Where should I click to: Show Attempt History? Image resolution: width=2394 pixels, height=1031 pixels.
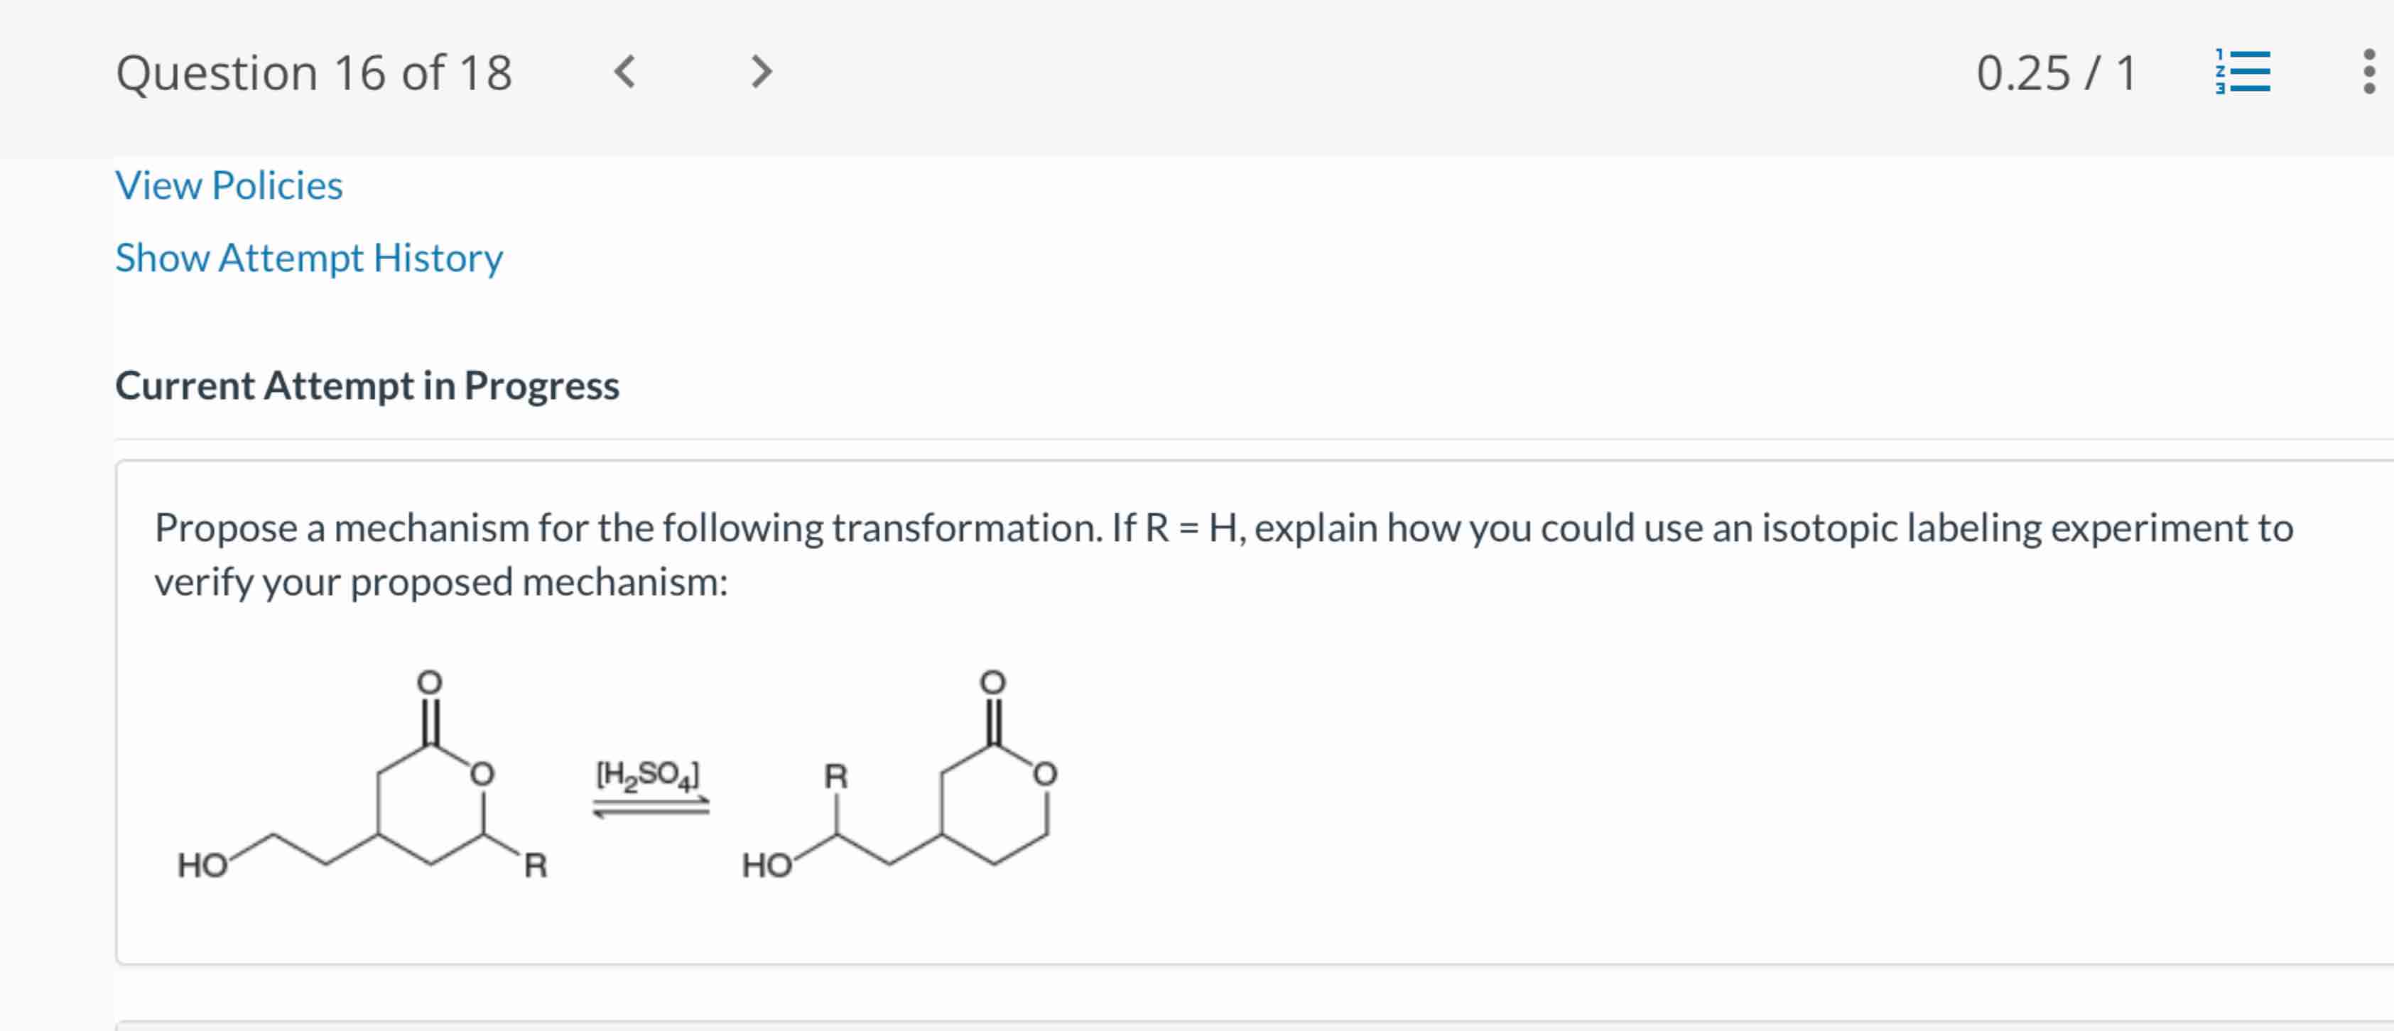click(308, 258)
